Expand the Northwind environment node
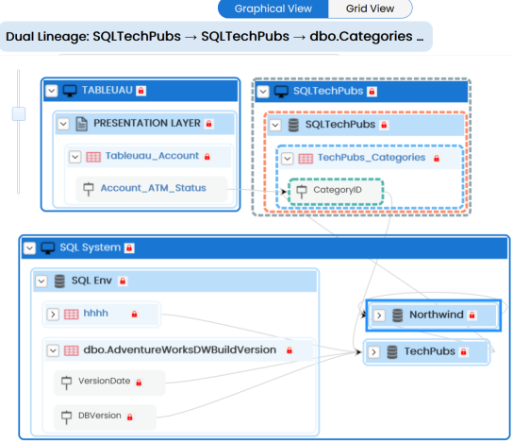 pos(379,315)
